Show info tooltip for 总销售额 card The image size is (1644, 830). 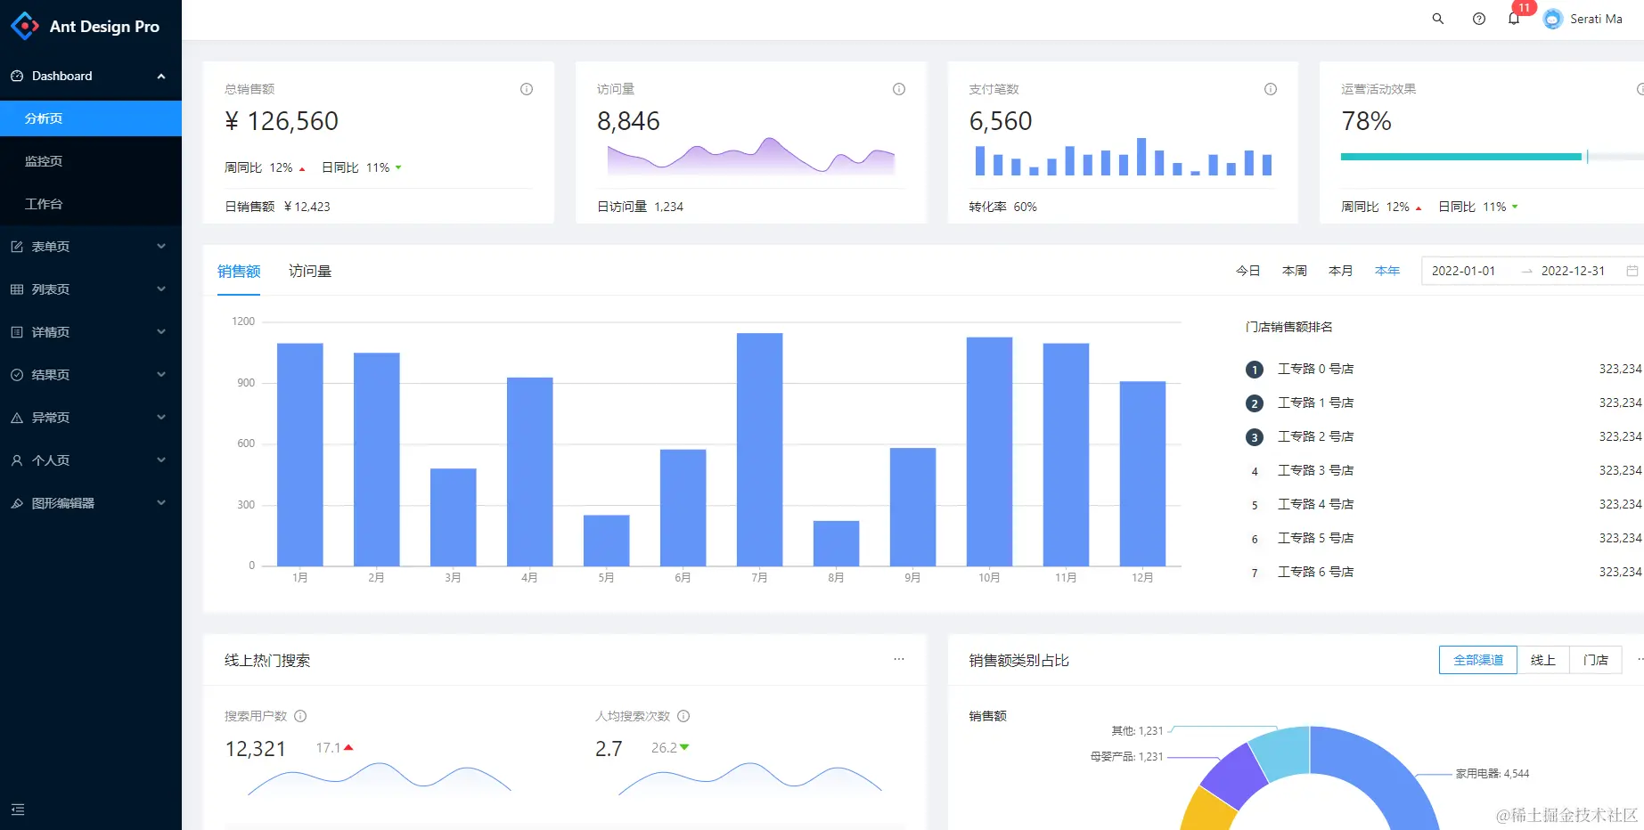pyautogui.click(x=527, y=89)
